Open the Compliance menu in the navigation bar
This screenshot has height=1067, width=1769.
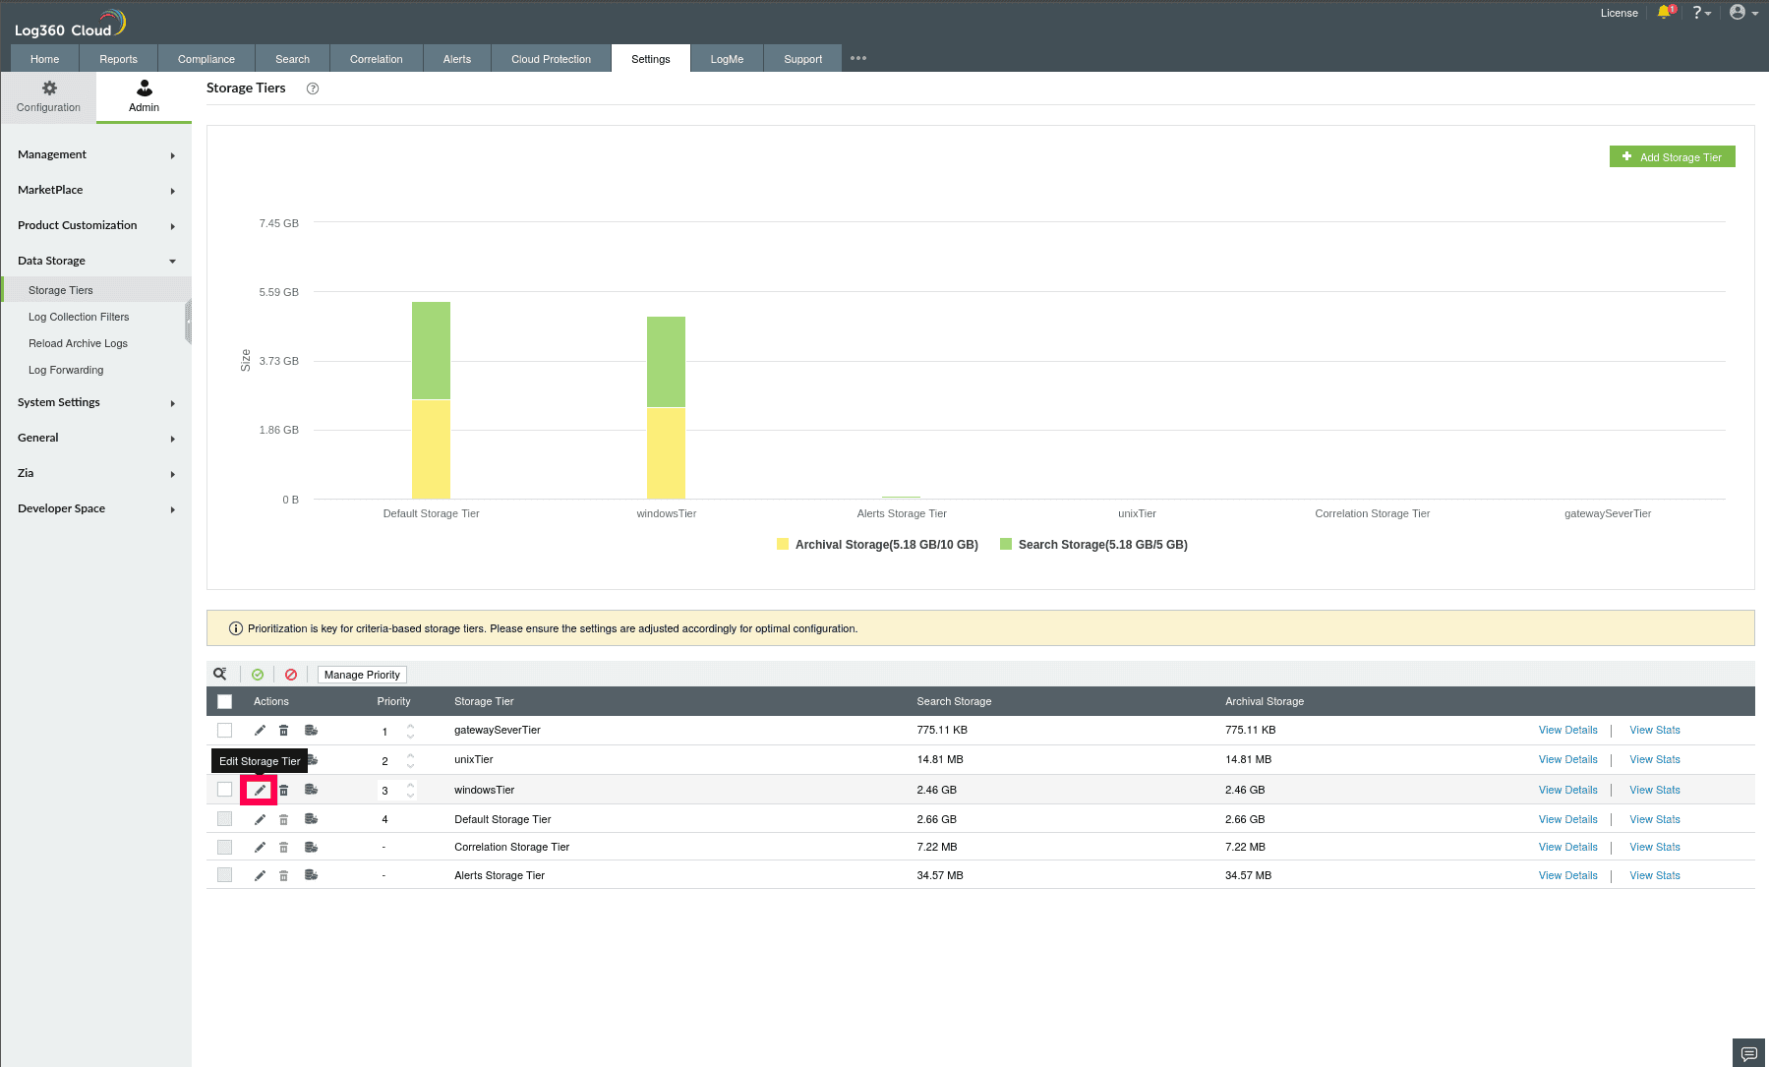pos(206,58)
